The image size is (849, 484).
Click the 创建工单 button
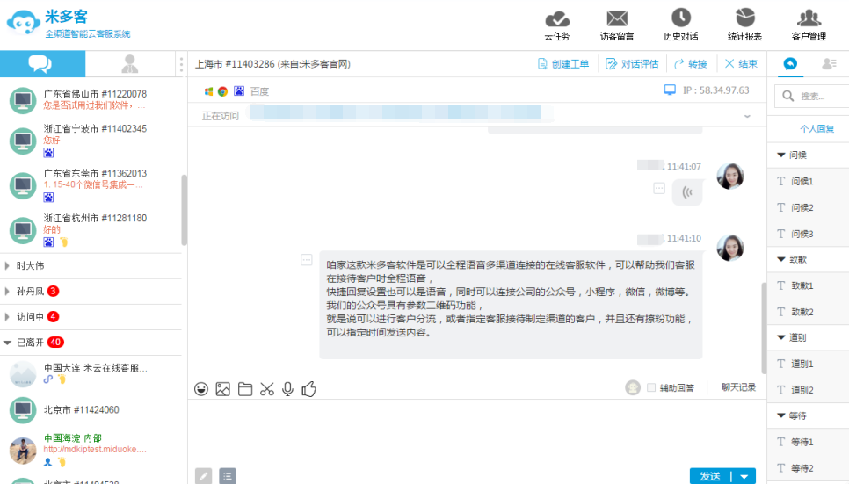(563, 64)
